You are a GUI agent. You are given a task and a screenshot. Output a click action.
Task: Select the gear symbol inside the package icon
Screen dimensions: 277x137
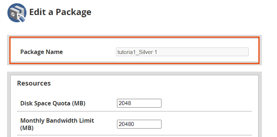pos(13,15)
